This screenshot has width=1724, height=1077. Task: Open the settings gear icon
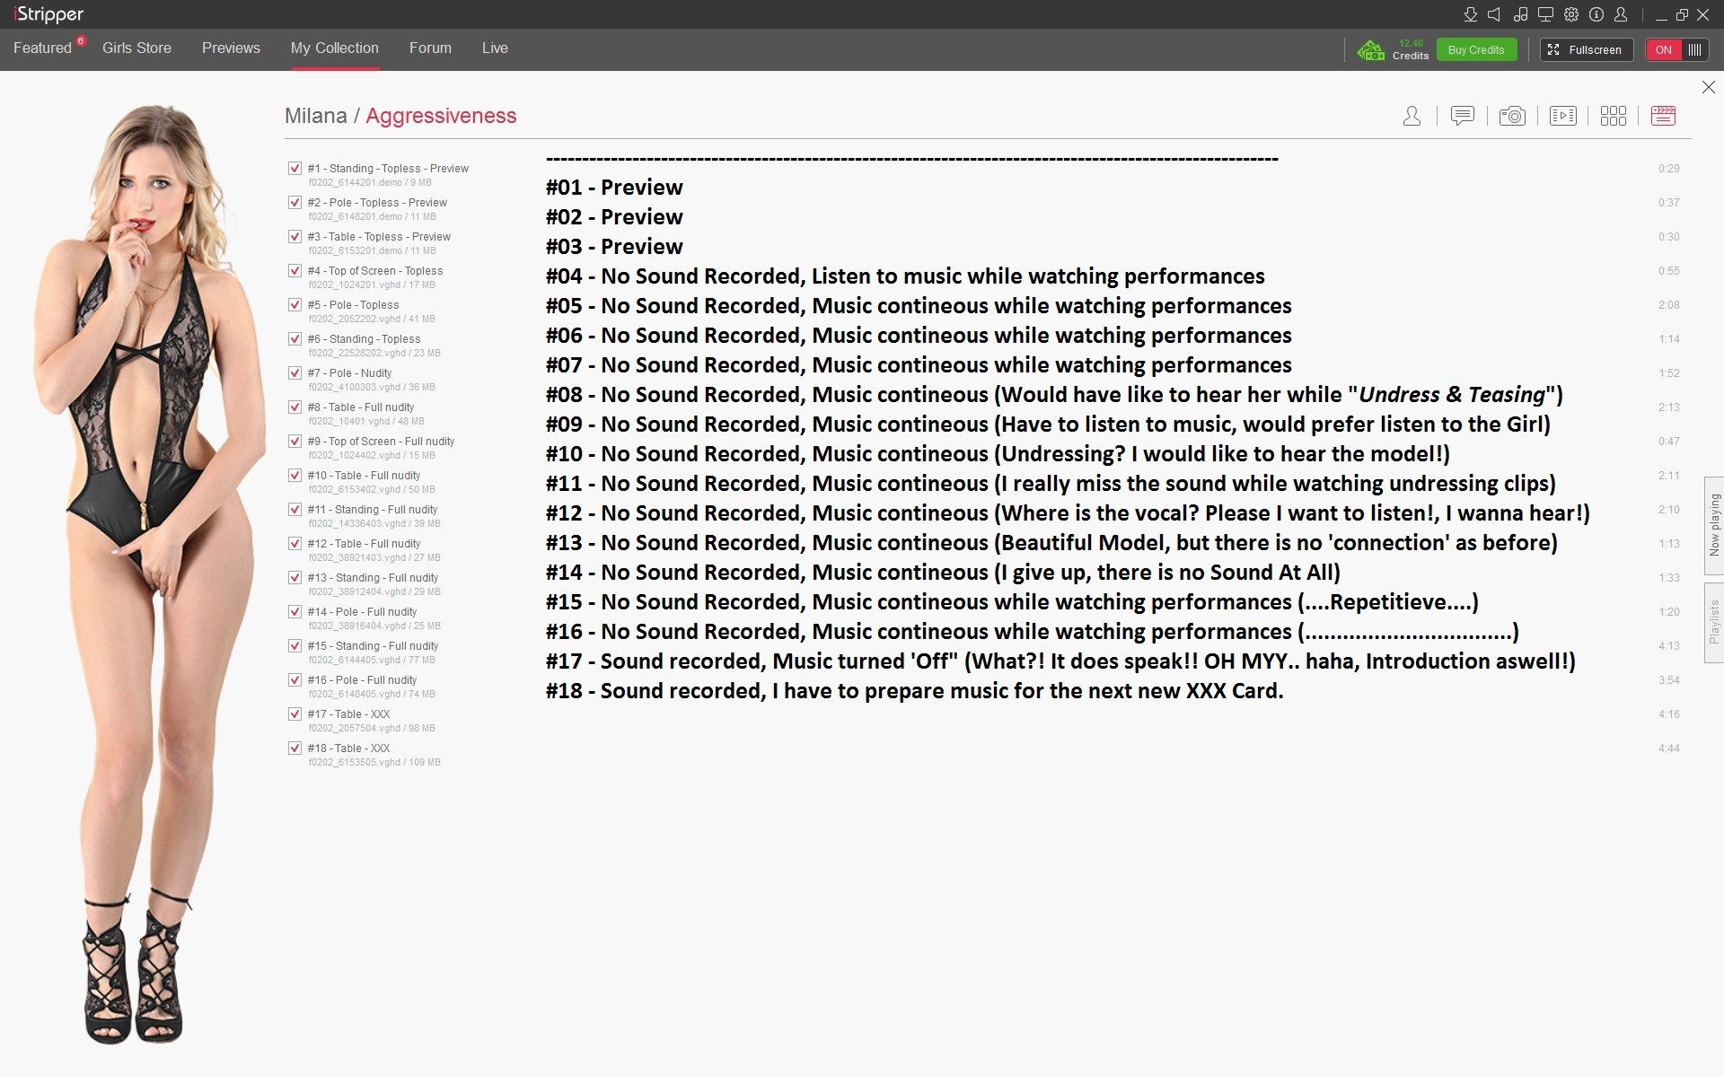[1570, 14]
